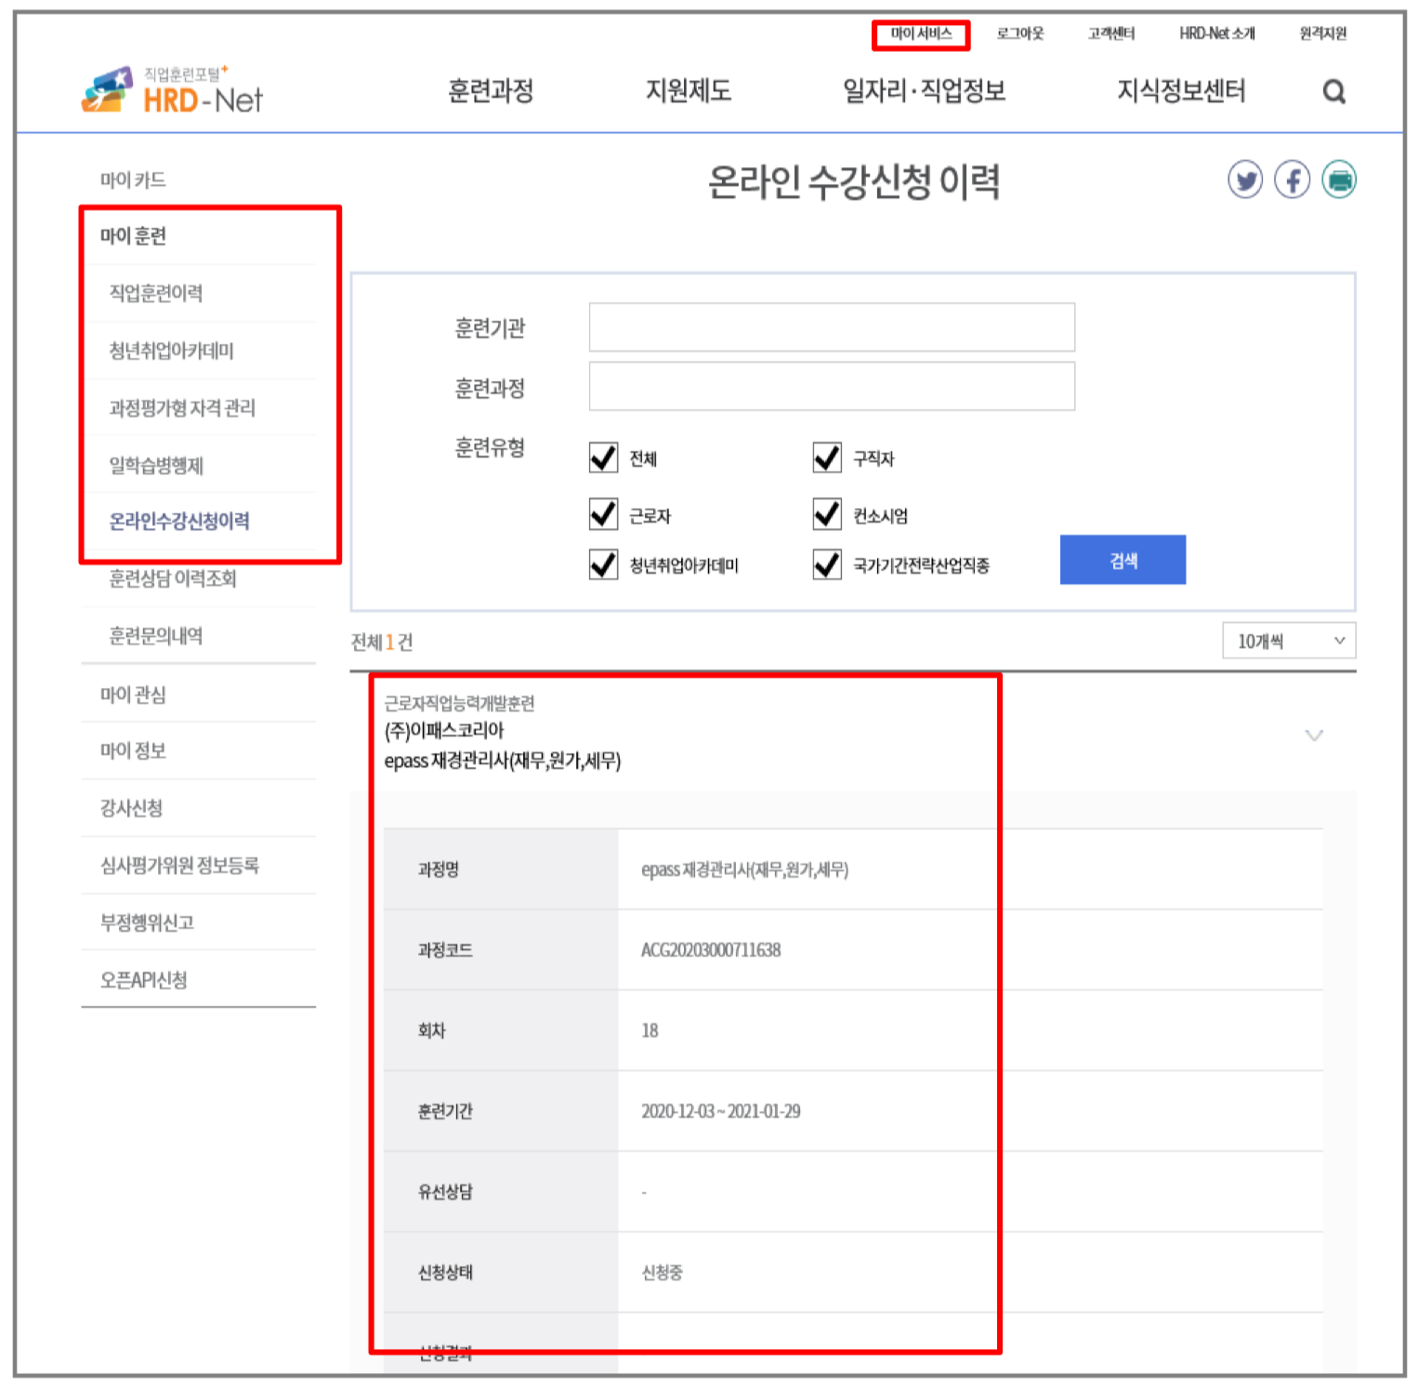Image resolution: width=1418 pixels, height=1389 pixels.
Task: Open 온라인수강신청이력 sidebar item
Action: pos(179,522)
